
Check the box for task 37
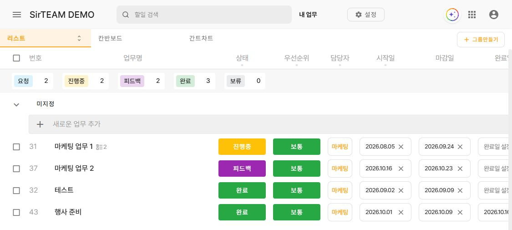coord(16,169)
